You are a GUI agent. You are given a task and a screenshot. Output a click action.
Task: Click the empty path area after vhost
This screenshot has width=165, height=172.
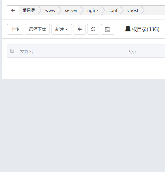point(155,10)
